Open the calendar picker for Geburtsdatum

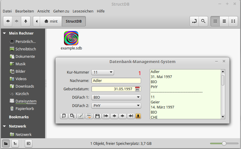tap(137, 89)
